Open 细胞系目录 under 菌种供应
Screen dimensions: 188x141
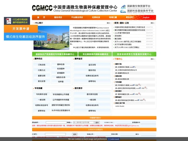point(61,77)
